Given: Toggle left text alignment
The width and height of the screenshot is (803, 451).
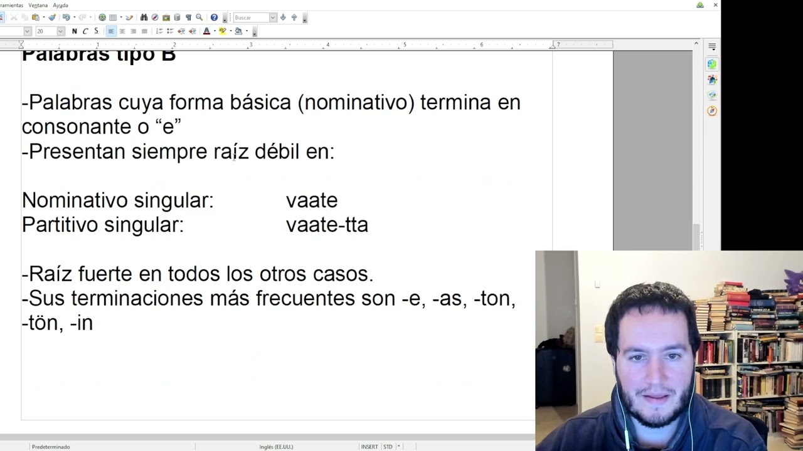Looking at the screenshot, I should click(x=111, y=31).
